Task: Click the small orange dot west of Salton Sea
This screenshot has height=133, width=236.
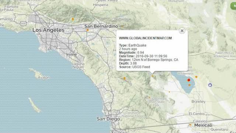Action: click(x=170, y=92)
